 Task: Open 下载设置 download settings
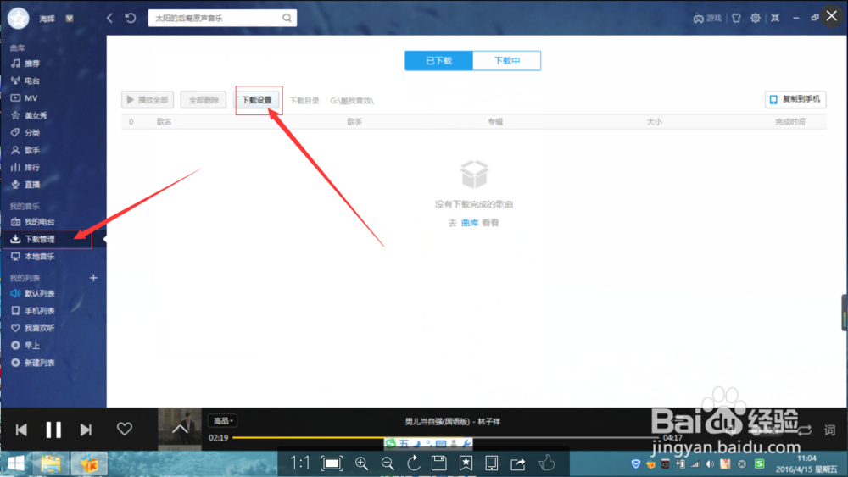[257, 100]
